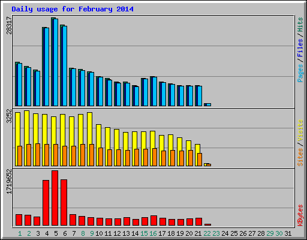Viewport: 307px width, 240px height.
Task: Click day 19 on the x-axis
Action: (180, 233)
